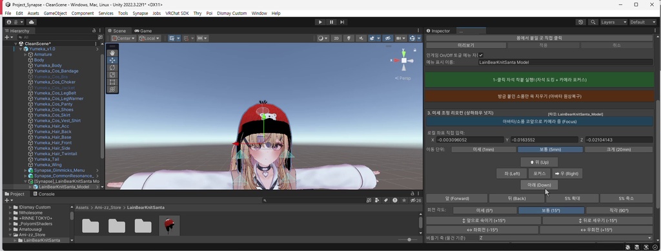
Task: Collapse the Yumeka_v1.0 hierarchy node
Action: click(x=21, y=49)
